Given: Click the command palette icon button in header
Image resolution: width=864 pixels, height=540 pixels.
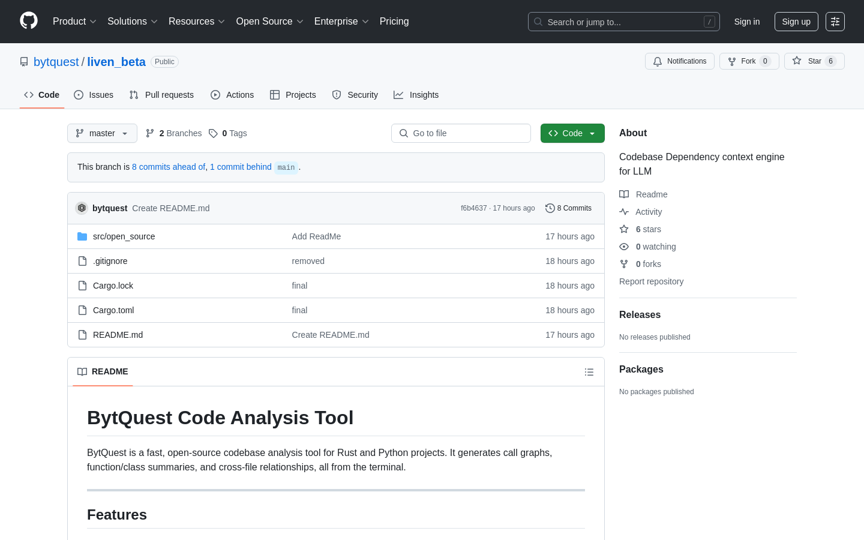Looking at the screenshot, I should 835,22.
